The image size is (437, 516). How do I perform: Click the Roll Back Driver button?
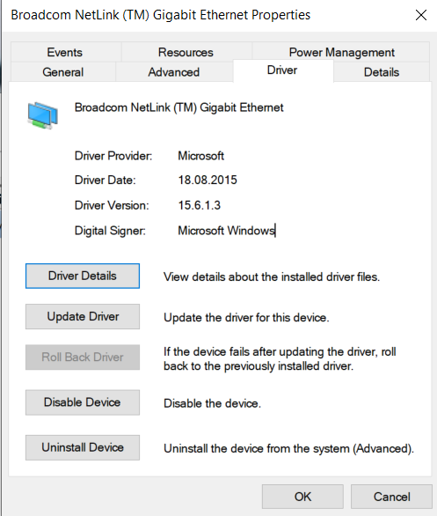[x=83, y=357]
